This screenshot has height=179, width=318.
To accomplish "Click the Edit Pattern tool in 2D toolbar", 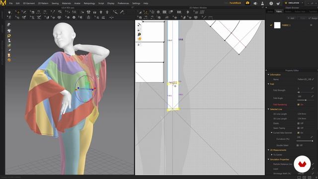I will point(140,12).
